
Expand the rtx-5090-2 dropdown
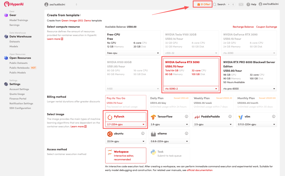coord(191,89)
